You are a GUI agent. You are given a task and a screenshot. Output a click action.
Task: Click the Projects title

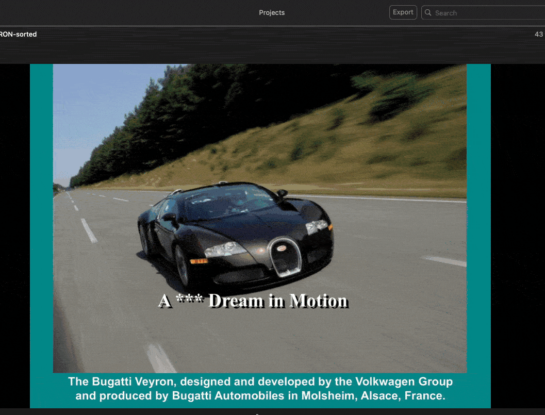click(271, 12)
